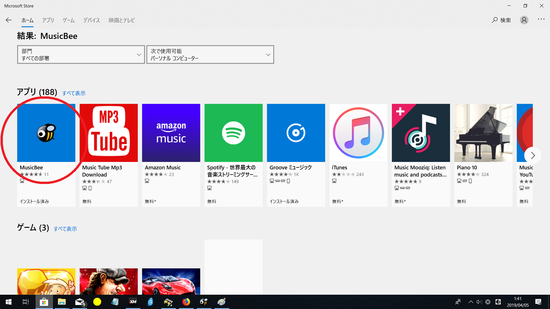Click the iTunes star rating 243

tap(348, 174)
